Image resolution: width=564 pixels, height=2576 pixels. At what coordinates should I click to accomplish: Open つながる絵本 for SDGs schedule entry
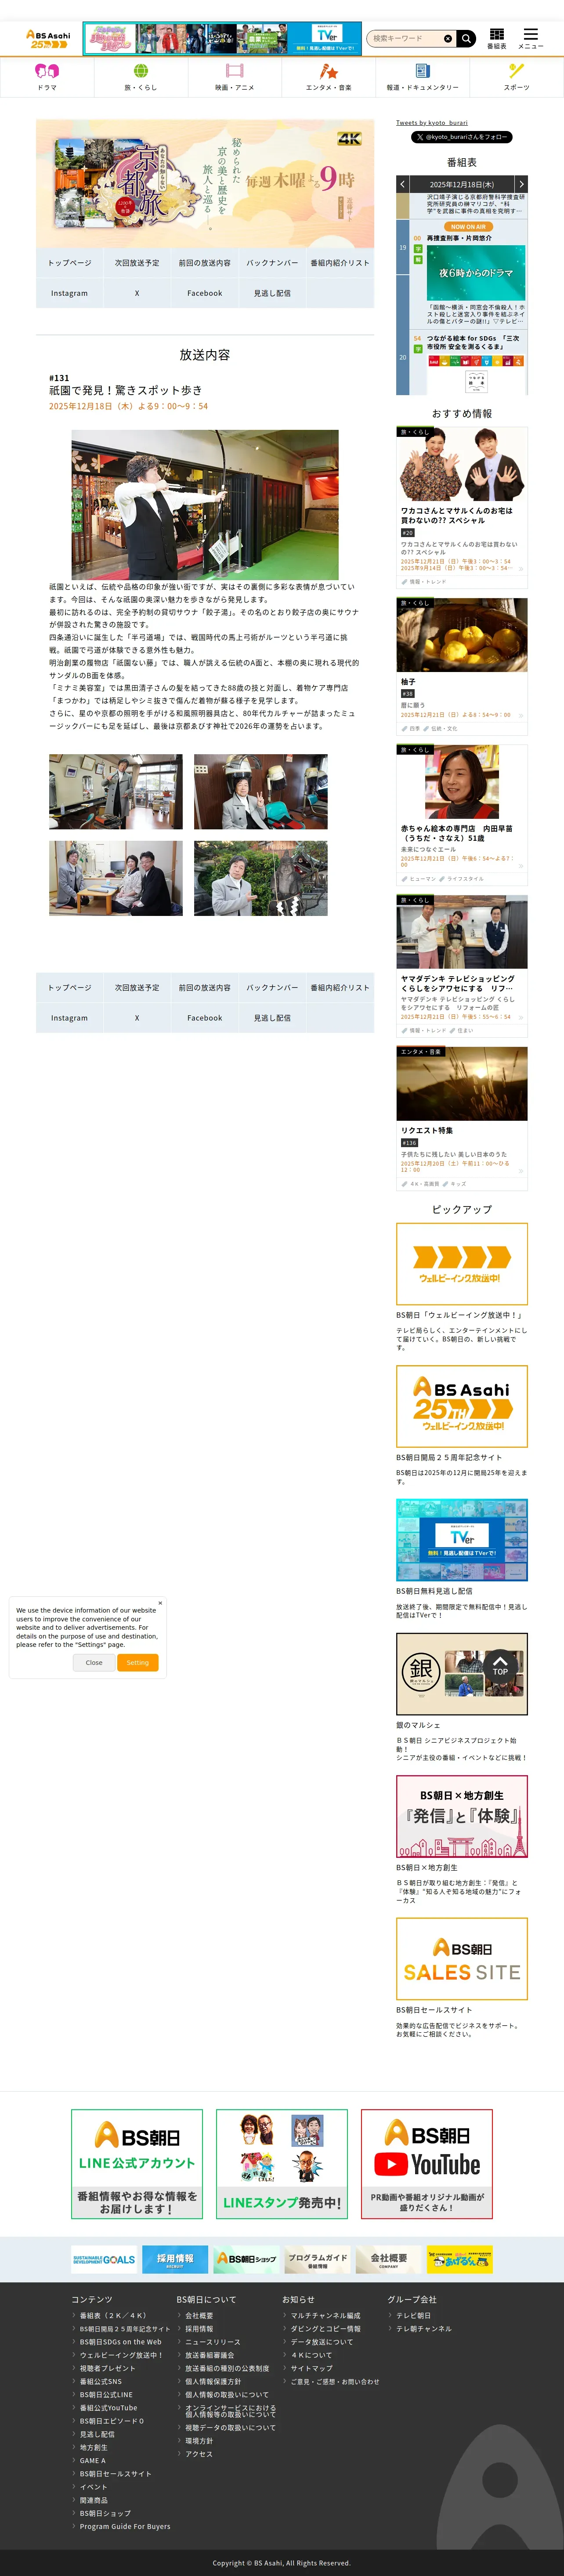coord(473,343)
